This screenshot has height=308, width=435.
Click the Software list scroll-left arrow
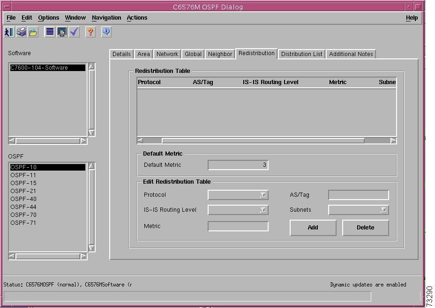pos(12,141)
